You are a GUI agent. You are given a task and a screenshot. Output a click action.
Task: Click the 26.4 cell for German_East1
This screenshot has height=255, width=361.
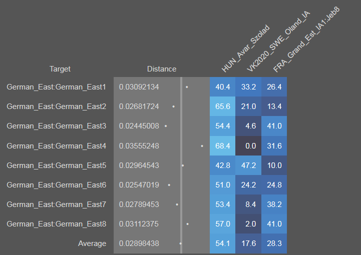point(274,87)
